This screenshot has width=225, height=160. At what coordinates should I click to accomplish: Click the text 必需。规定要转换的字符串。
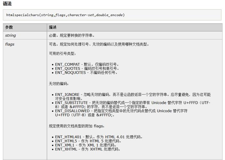pos(72,36)
